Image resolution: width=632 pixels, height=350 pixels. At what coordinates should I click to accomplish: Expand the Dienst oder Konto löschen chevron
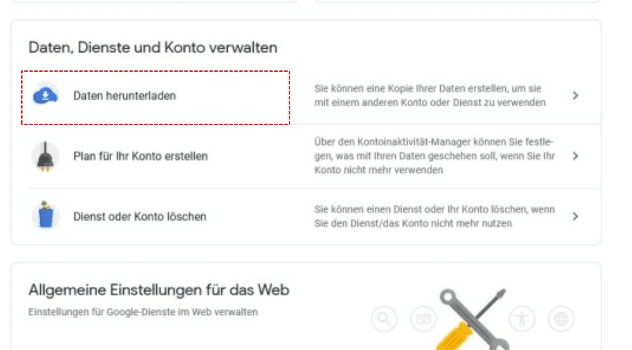click(575, 216)
